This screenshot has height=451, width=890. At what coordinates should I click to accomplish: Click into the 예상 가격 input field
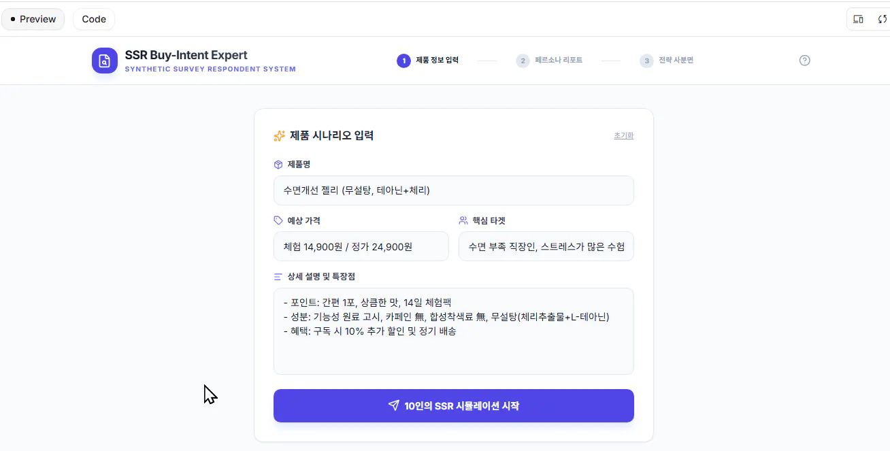361,246
